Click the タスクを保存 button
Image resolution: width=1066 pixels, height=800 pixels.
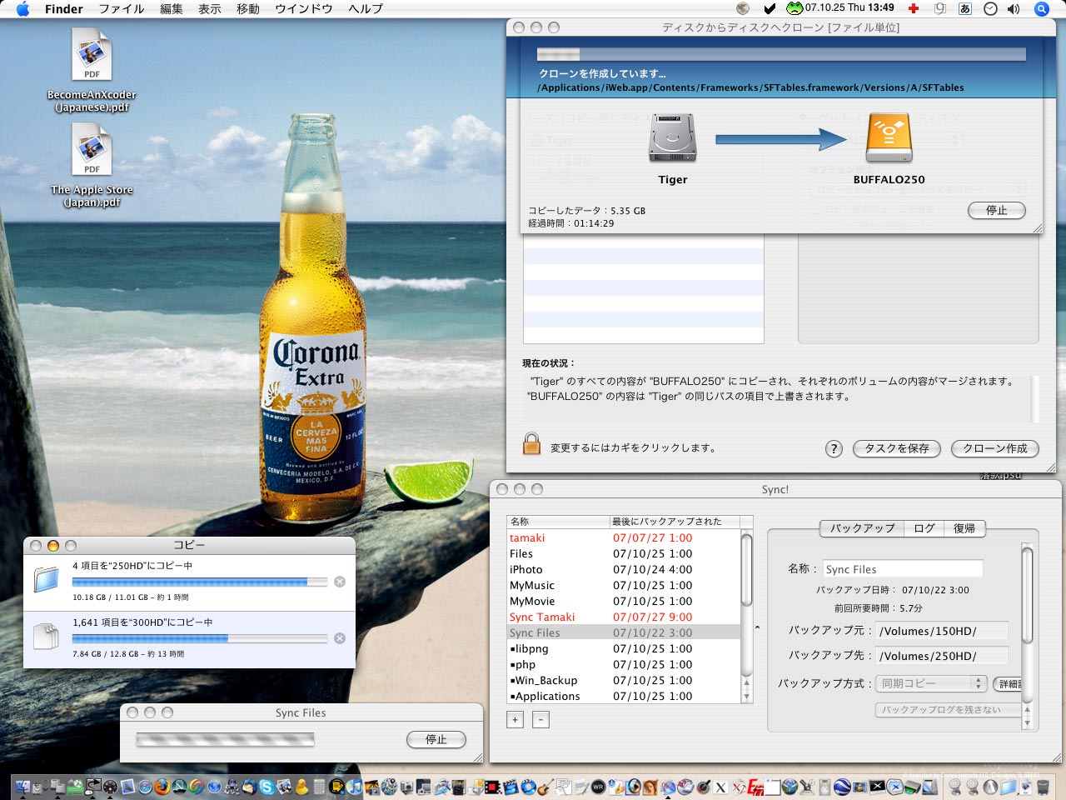pyautogui.click(x=896, y=448)
